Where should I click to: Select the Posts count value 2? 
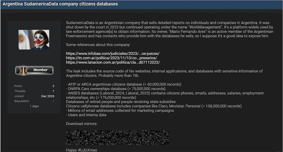pyautogui.click(x=53, y=86)
